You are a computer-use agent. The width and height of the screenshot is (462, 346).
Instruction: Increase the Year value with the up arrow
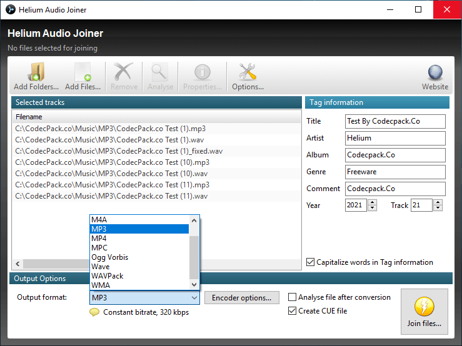click(373, 202)
